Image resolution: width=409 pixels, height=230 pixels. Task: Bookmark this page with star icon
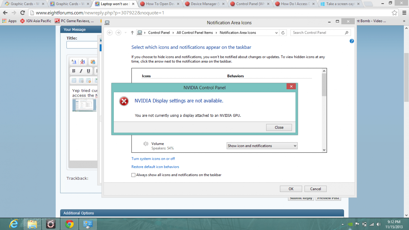point(395,13)
